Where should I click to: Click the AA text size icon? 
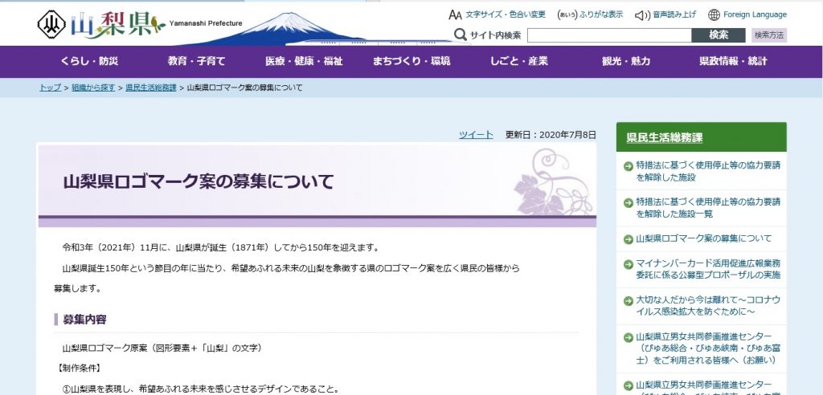coord(455,14)
